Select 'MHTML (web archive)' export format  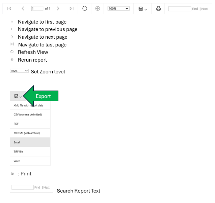[x=27, y=133]
